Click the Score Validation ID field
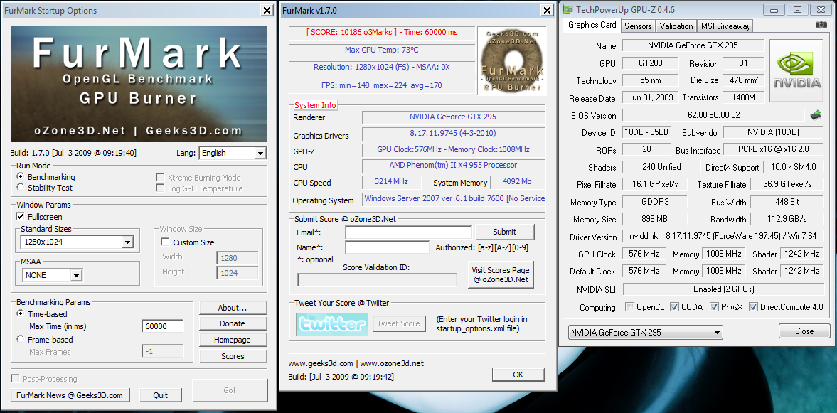 [x=377, y=279]
